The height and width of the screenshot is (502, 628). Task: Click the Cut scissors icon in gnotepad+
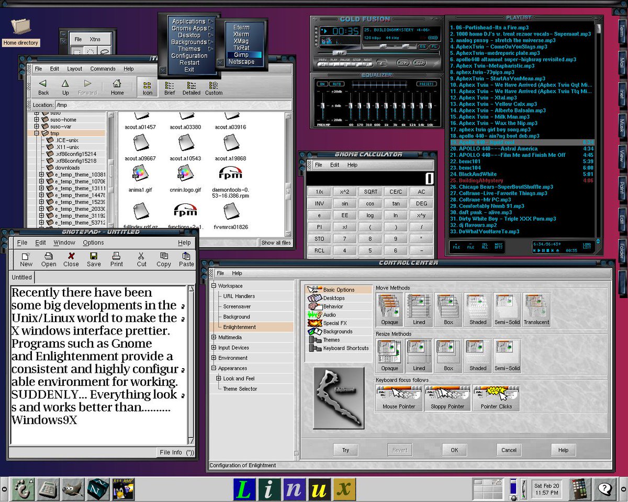(x=141, y=259)
